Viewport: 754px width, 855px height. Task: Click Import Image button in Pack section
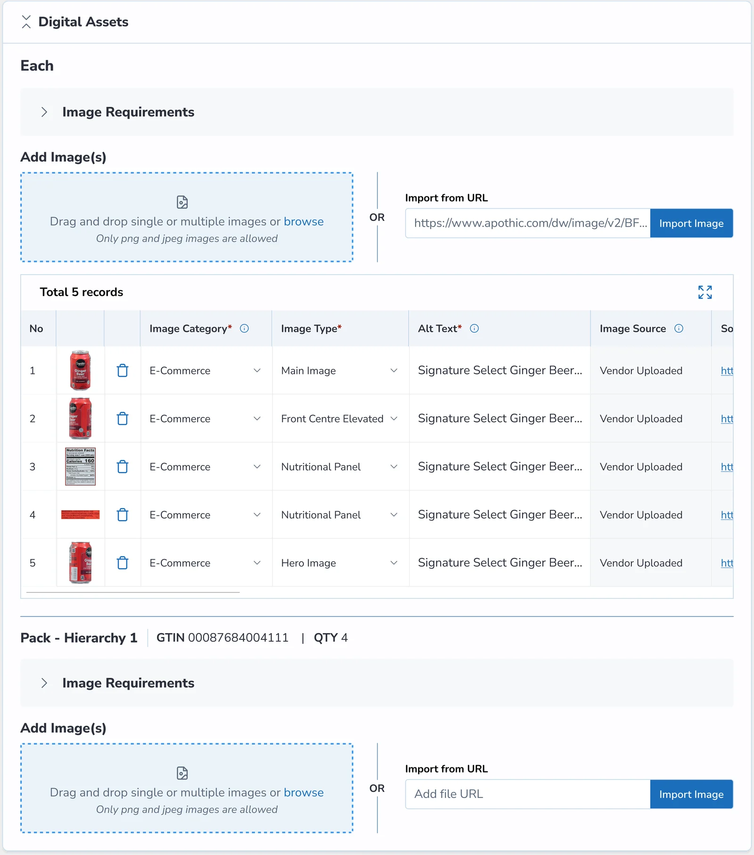691,794
